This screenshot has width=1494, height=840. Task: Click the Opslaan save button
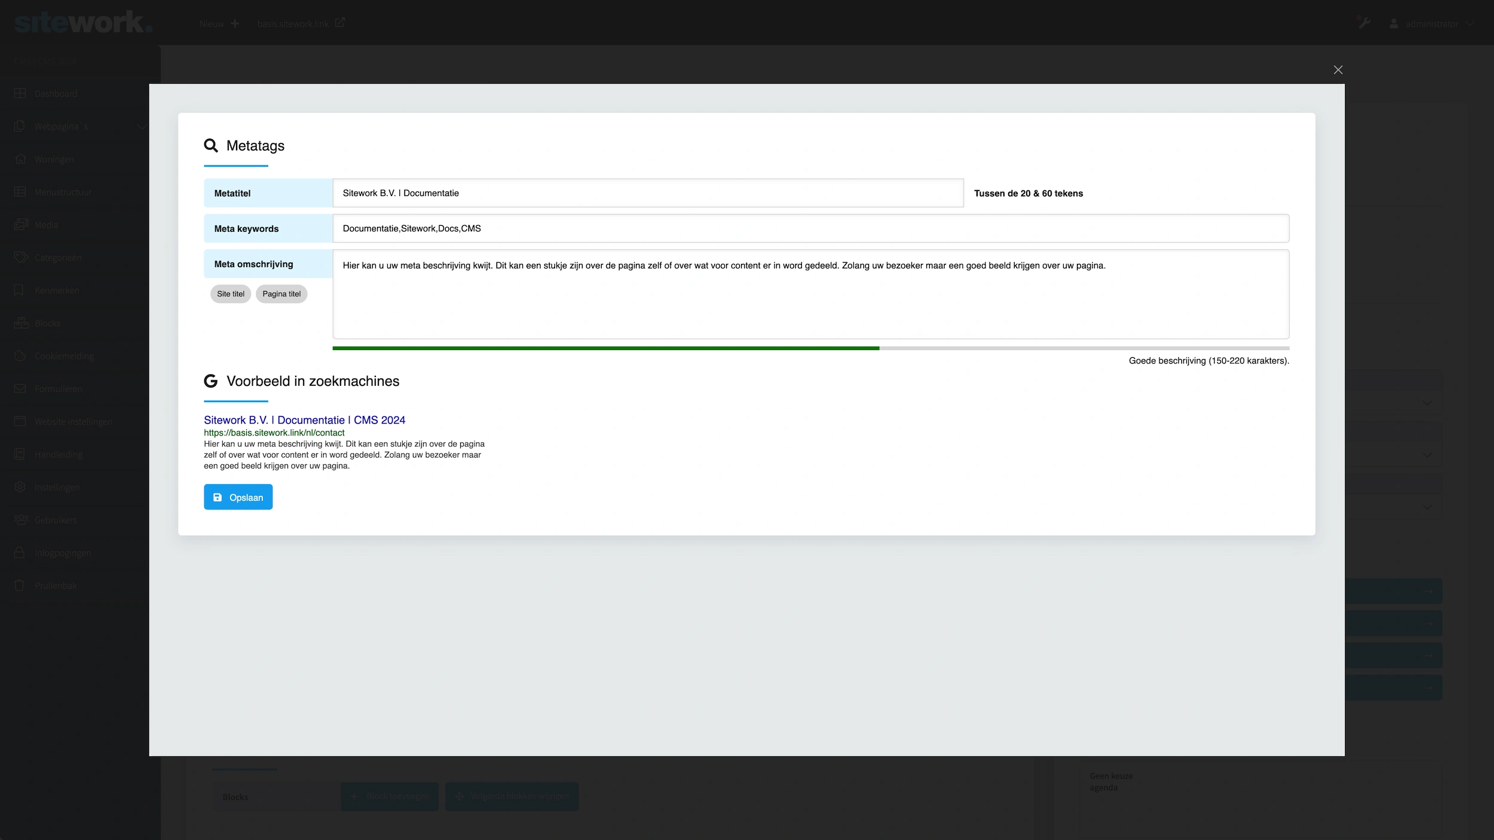click(238, 497)
